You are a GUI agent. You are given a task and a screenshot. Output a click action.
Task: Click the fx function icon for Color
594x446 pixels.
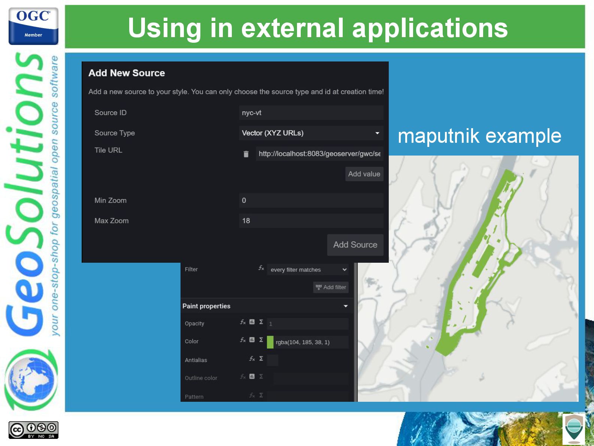tap(243, 340)
